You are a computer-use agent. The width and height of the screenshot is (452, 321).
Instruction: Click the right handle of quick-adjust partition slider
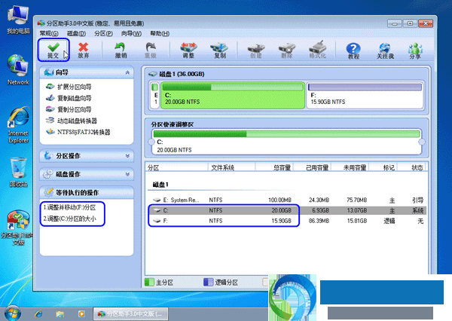422,142
